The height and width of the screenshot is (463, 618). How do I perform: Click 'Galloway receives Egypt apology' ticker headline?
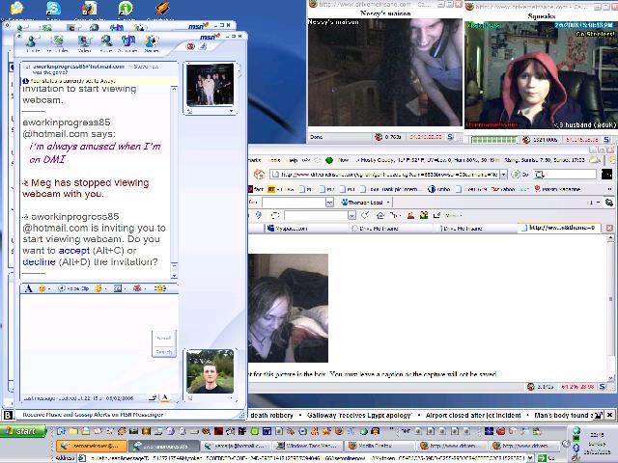coord(359,415)
